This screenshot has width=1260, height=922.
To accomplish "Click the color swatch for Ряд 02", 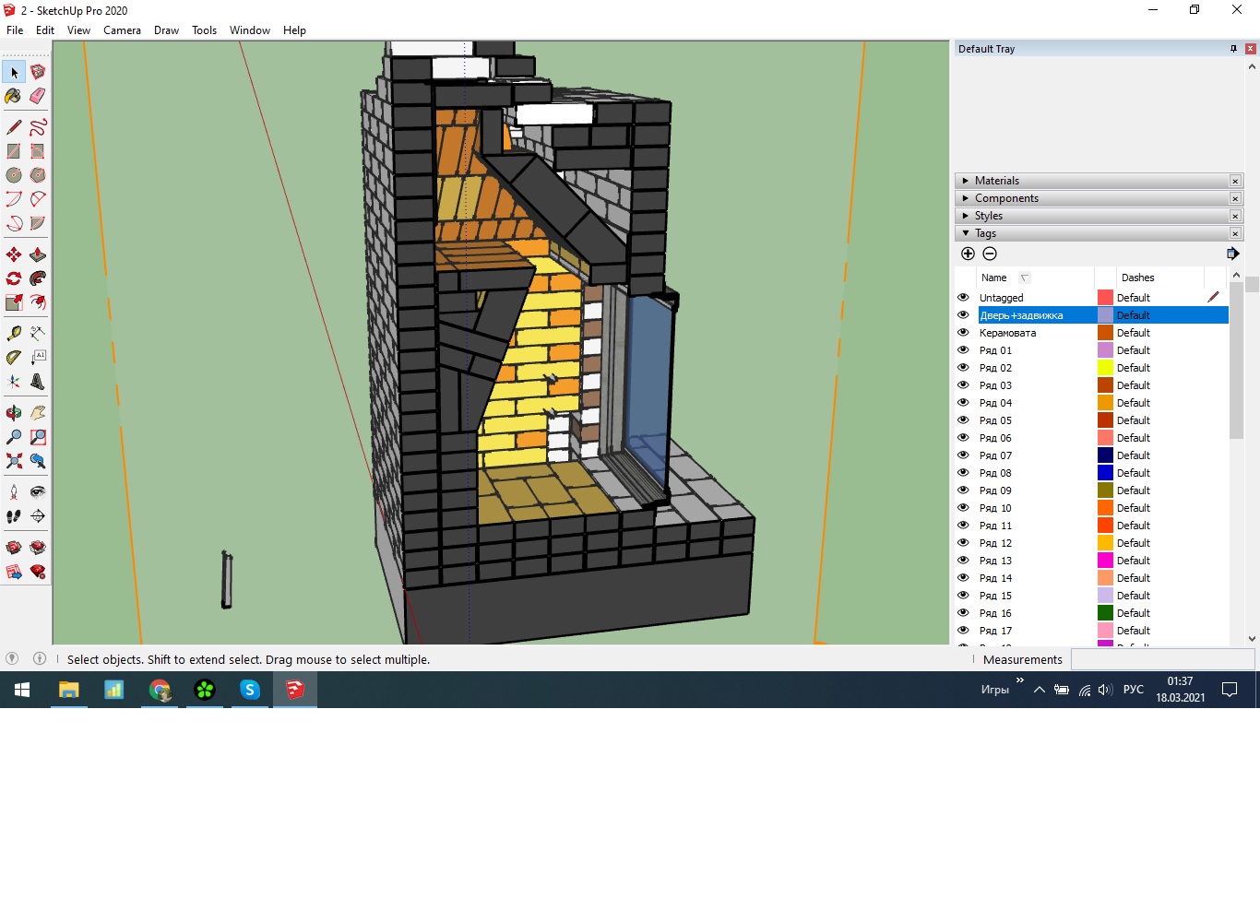I will [x=1105, y=368].
